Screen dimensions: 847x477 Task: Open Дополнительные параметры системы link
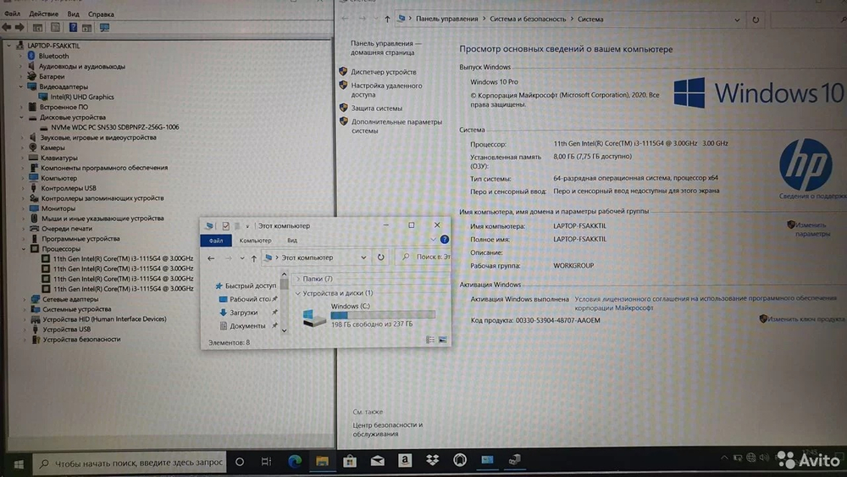coord(396,126)
